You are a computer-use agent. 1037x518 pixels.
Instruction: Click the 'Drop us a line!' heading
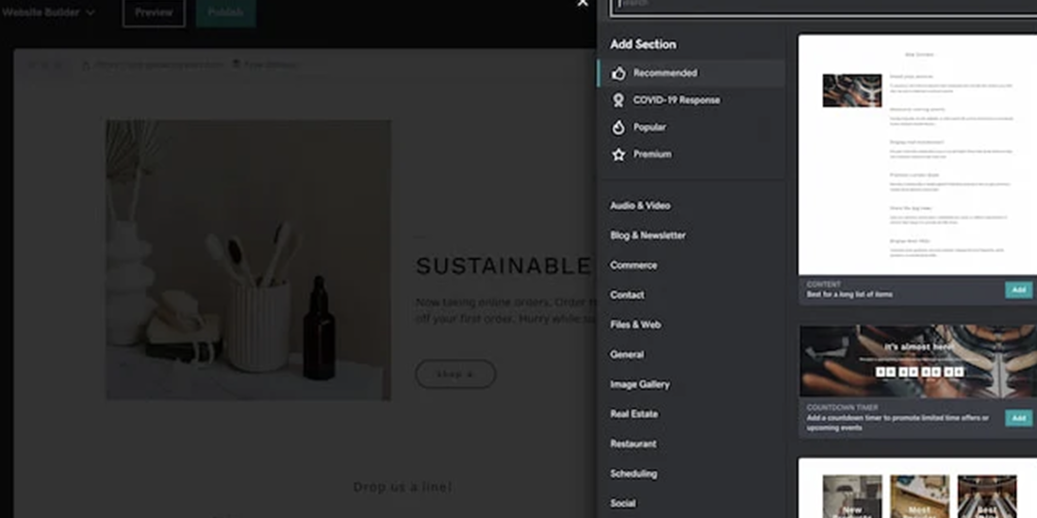pyautogui.click(x=403, y=488)
